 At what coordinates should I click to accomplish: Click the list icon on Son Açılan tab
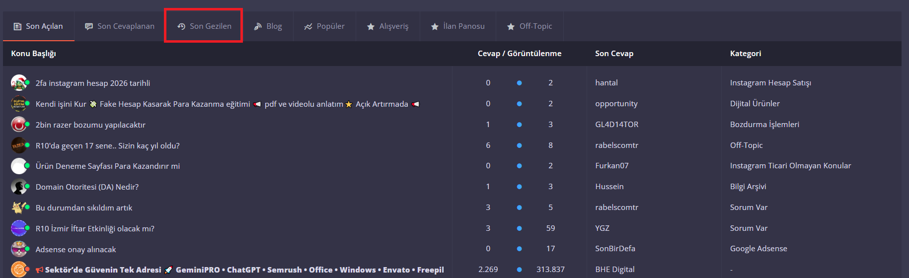coord(17,26)
